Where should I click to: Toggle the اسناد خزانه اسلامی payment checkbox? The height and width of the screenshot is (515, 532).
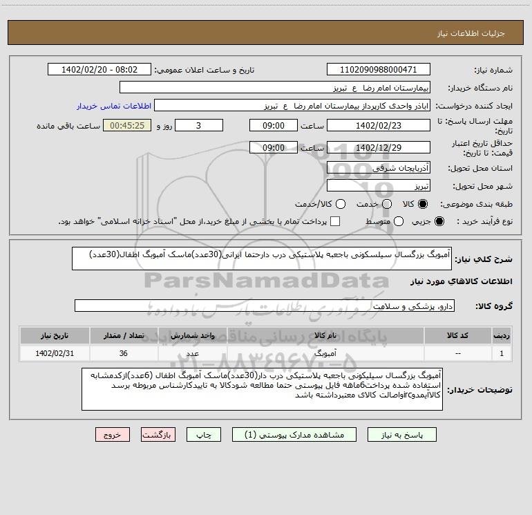335,221
